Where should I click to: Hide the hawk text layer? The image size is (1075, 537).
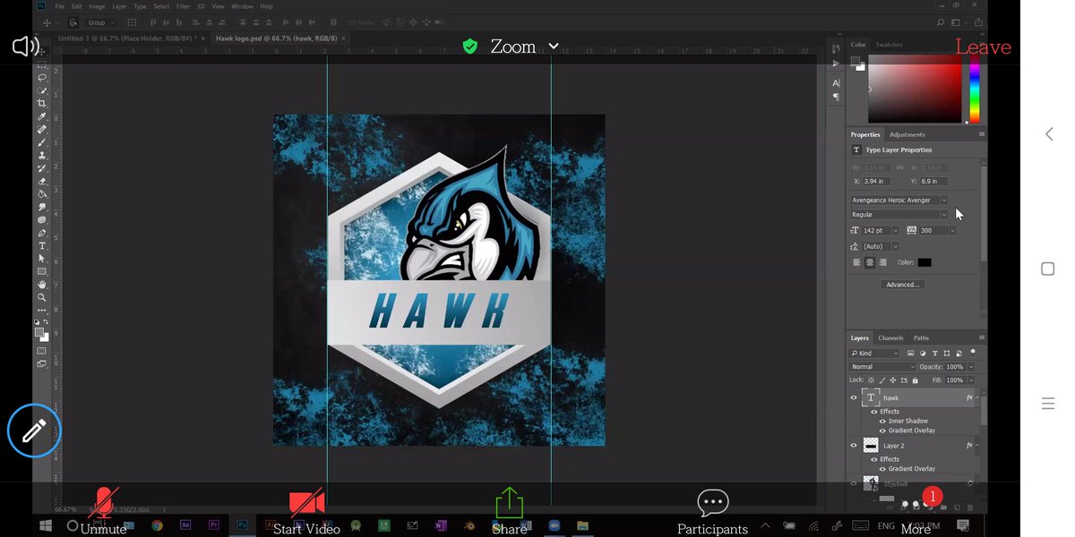[x=854, y=397]
